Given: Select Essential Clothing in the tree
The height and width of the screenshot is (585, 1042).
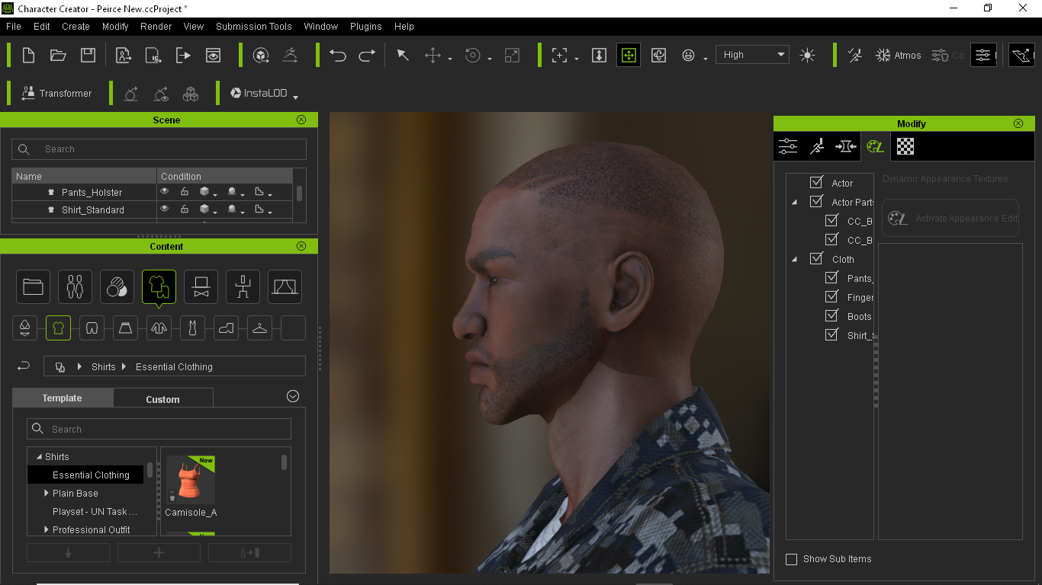Looking at the screenshot, I should coord(91,475).
